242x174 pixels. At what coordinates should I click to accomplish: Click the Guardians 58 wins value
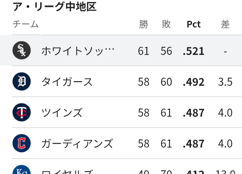click(143, 144)
